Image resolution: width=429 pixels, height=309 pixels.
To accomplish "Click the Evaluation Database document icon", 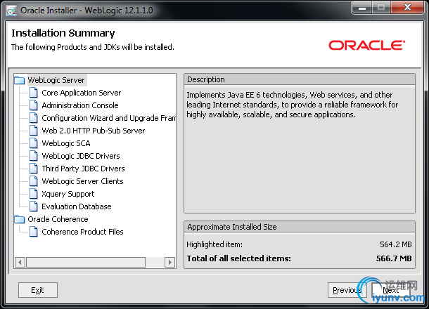I will point(34,206).
